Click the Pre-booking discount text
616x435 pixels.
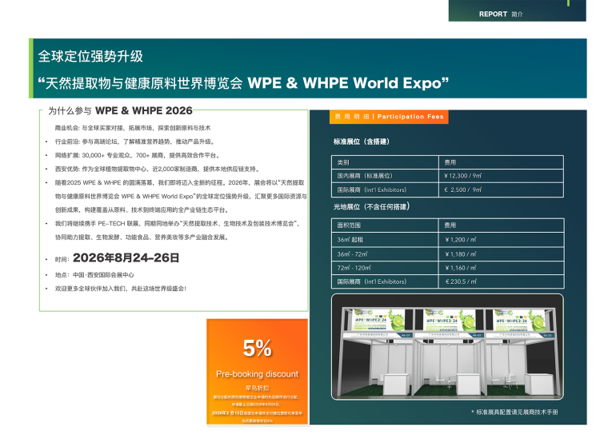257,373
